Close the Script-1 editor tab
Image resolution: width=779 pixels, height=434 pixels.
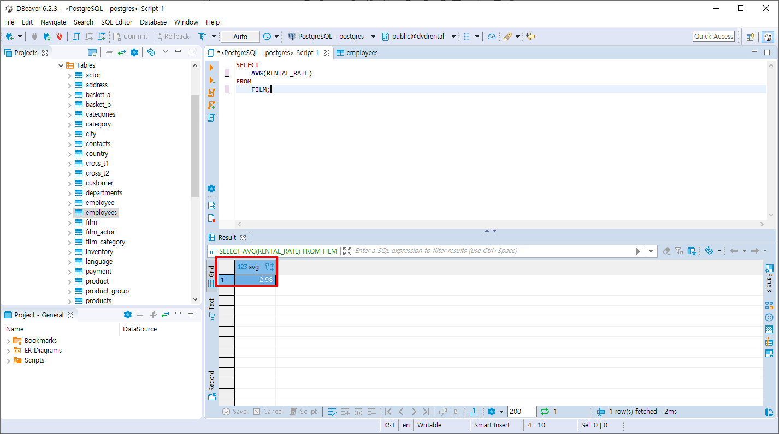327,53
